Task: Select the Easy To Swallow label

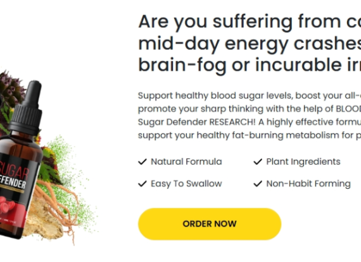Action: [x=186, y=184]
